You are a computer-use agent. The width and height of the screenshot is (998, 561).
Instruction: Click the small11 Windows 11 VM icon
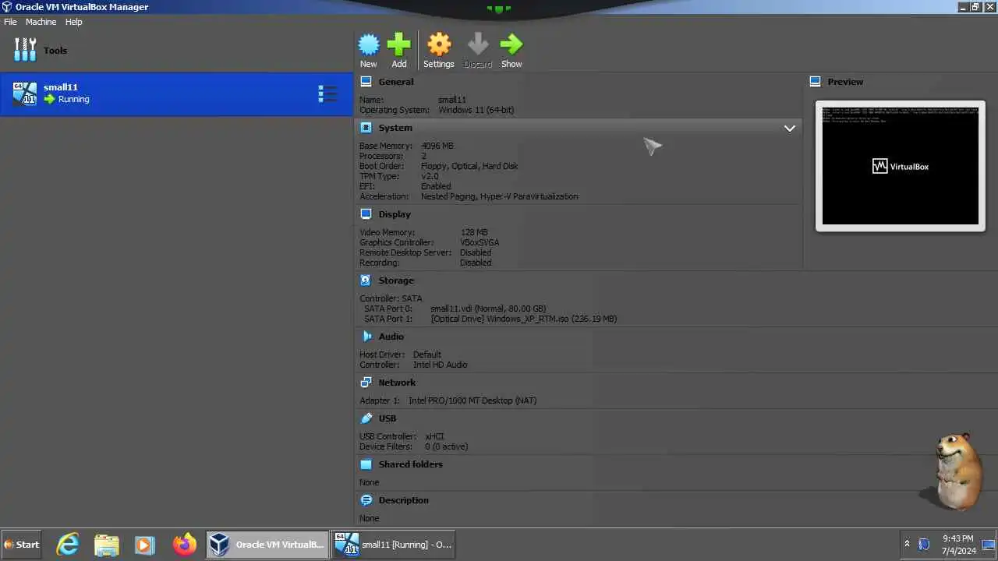[x=25, y=93]
